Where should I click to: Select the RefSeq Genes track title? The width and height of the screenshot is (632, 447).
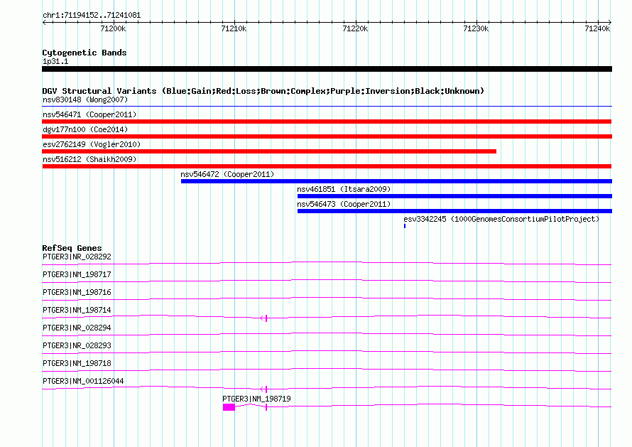click(x=72, y=248)
